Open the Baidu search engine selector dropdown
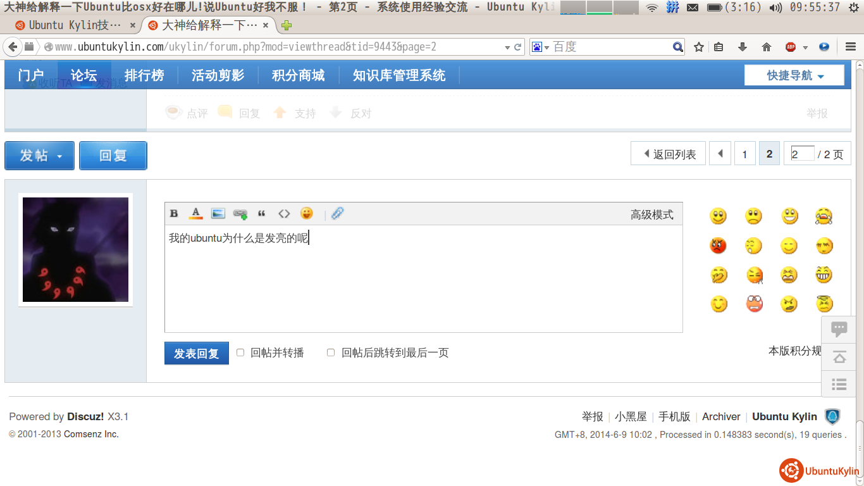This screenshot has width=864, height=486. click(x=540, y=47)
